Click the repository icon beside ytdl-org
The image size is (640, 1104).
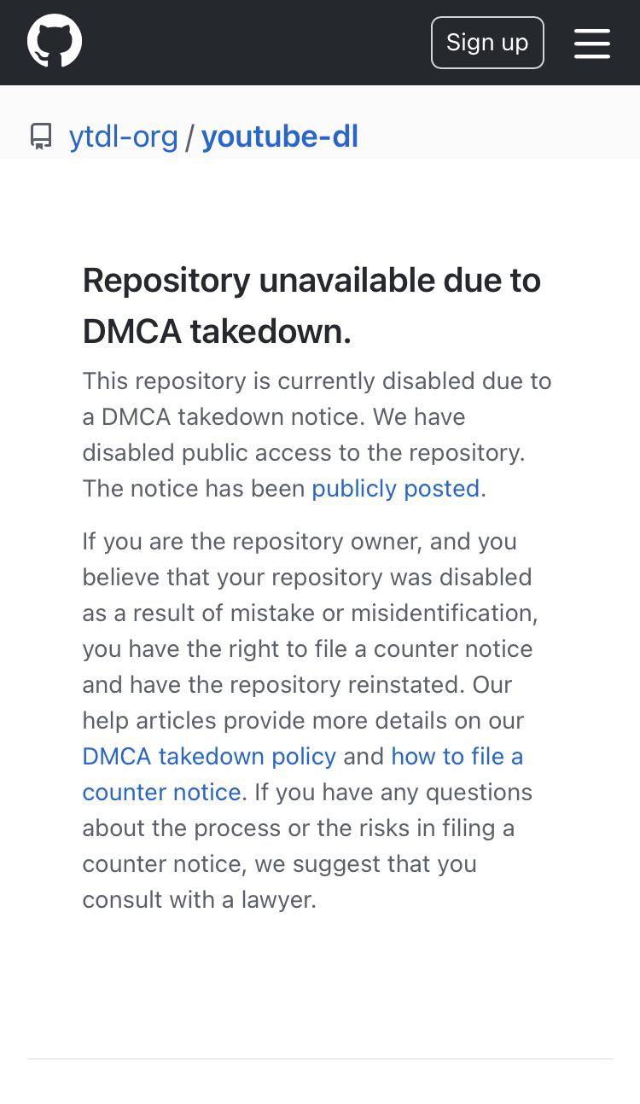pyautogui.click(x=41, y=137)
